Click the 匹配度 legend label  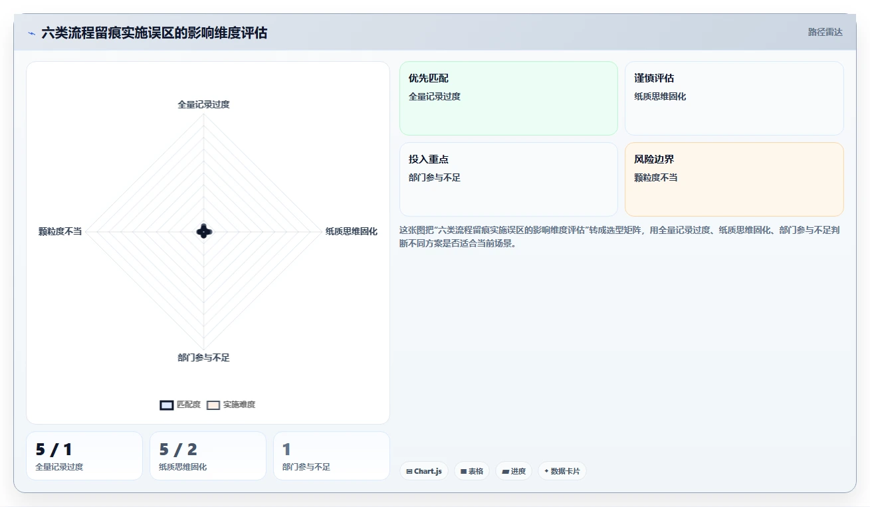click(189, 405)
